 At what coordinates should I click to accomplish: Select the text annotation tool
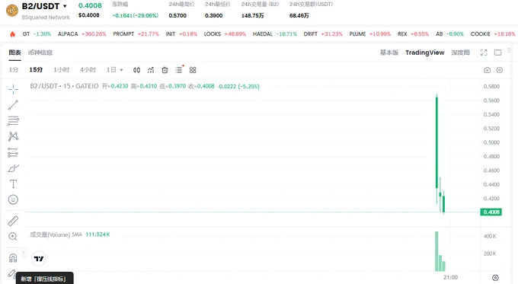13,184
